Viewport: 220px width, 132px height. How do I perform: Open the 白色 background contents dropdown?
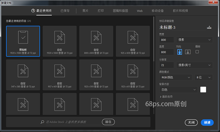click(179, 90)
